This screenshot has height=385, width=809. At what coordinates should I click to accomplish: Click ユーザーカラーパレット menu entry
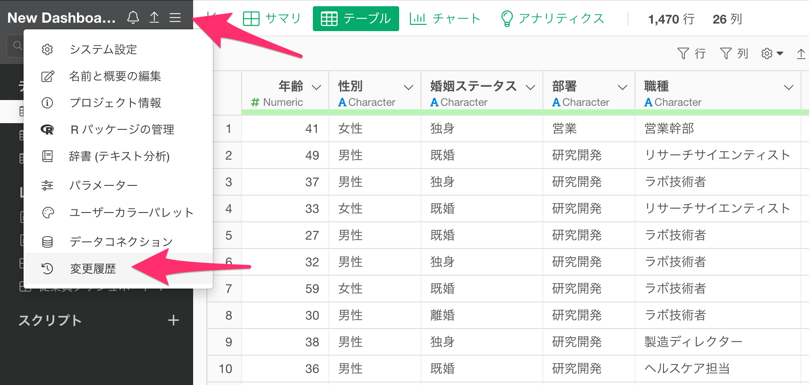[x=131, y=213]
